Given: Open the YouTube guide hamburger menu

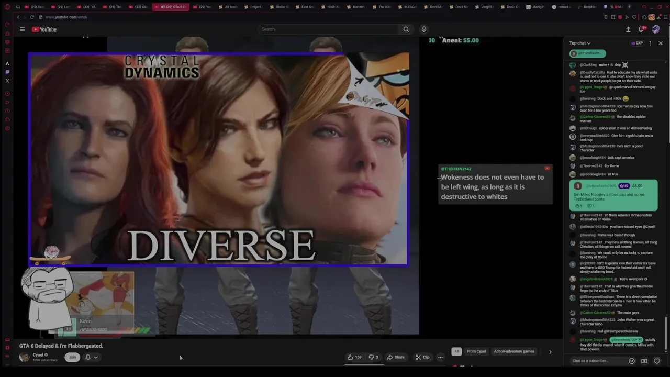Looking at the screenshot, I should [x=23, y=29].
